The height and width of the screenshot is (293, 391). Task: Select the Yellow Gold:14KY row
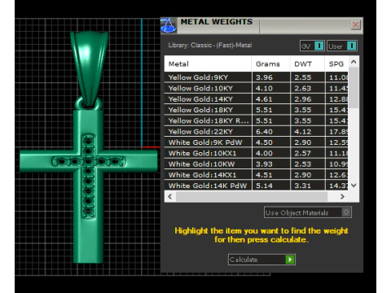tap(256, 99)
